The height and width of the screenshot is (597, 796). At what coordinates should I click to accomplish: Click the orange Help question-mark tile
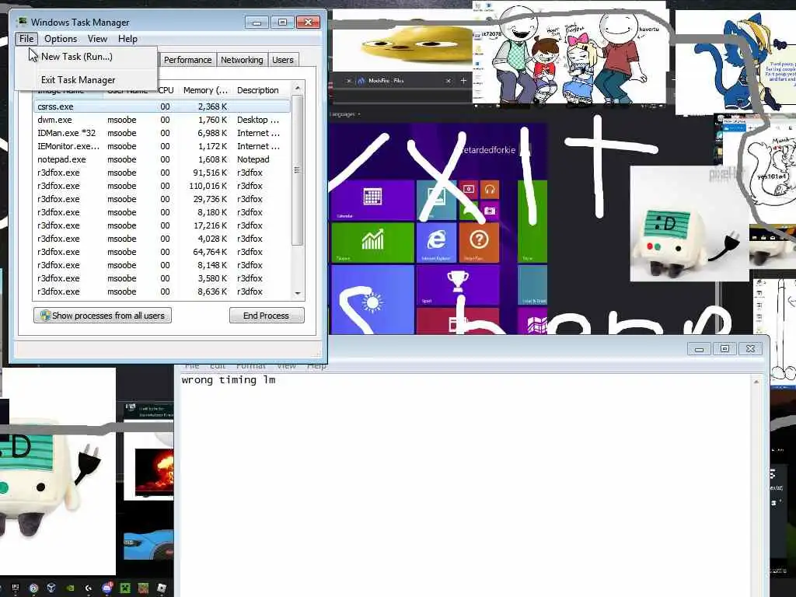478,243
